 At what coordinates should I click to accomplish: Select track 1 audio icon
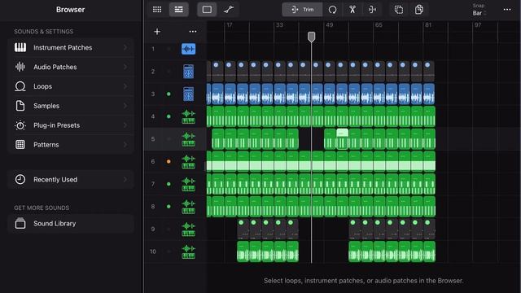(188, 49)
